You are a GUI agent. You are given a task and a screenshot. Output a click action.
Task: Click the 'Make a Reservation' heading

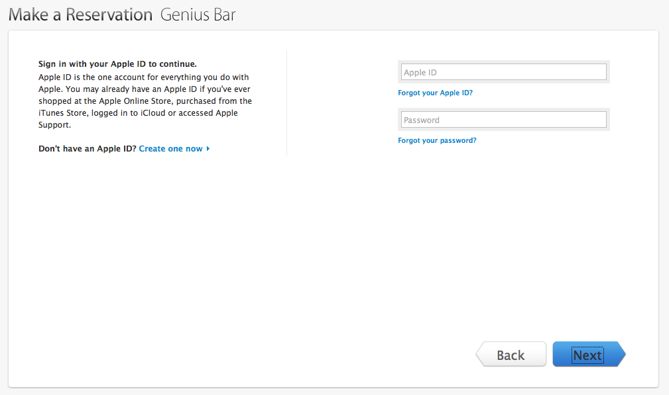point(80,15)
